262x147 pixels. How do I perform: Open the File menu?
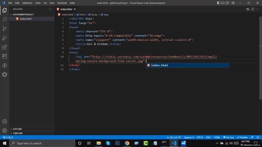10,3
